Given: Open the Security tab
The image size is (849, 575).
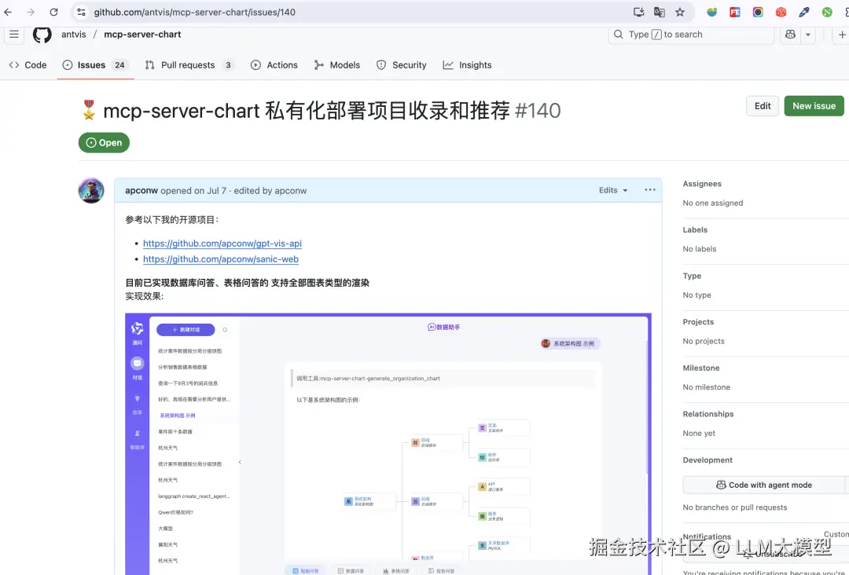Looking at the screenshot, I should tap(402, 65).
